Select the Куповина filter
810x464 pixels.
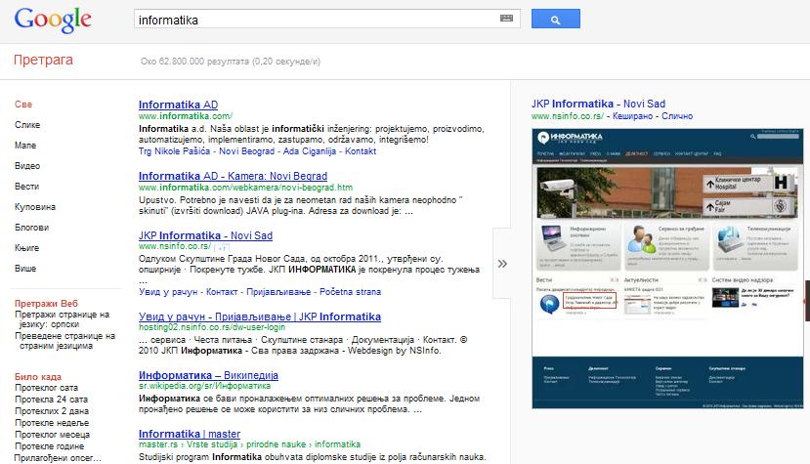pyautogui.click(x=35, y=207)
